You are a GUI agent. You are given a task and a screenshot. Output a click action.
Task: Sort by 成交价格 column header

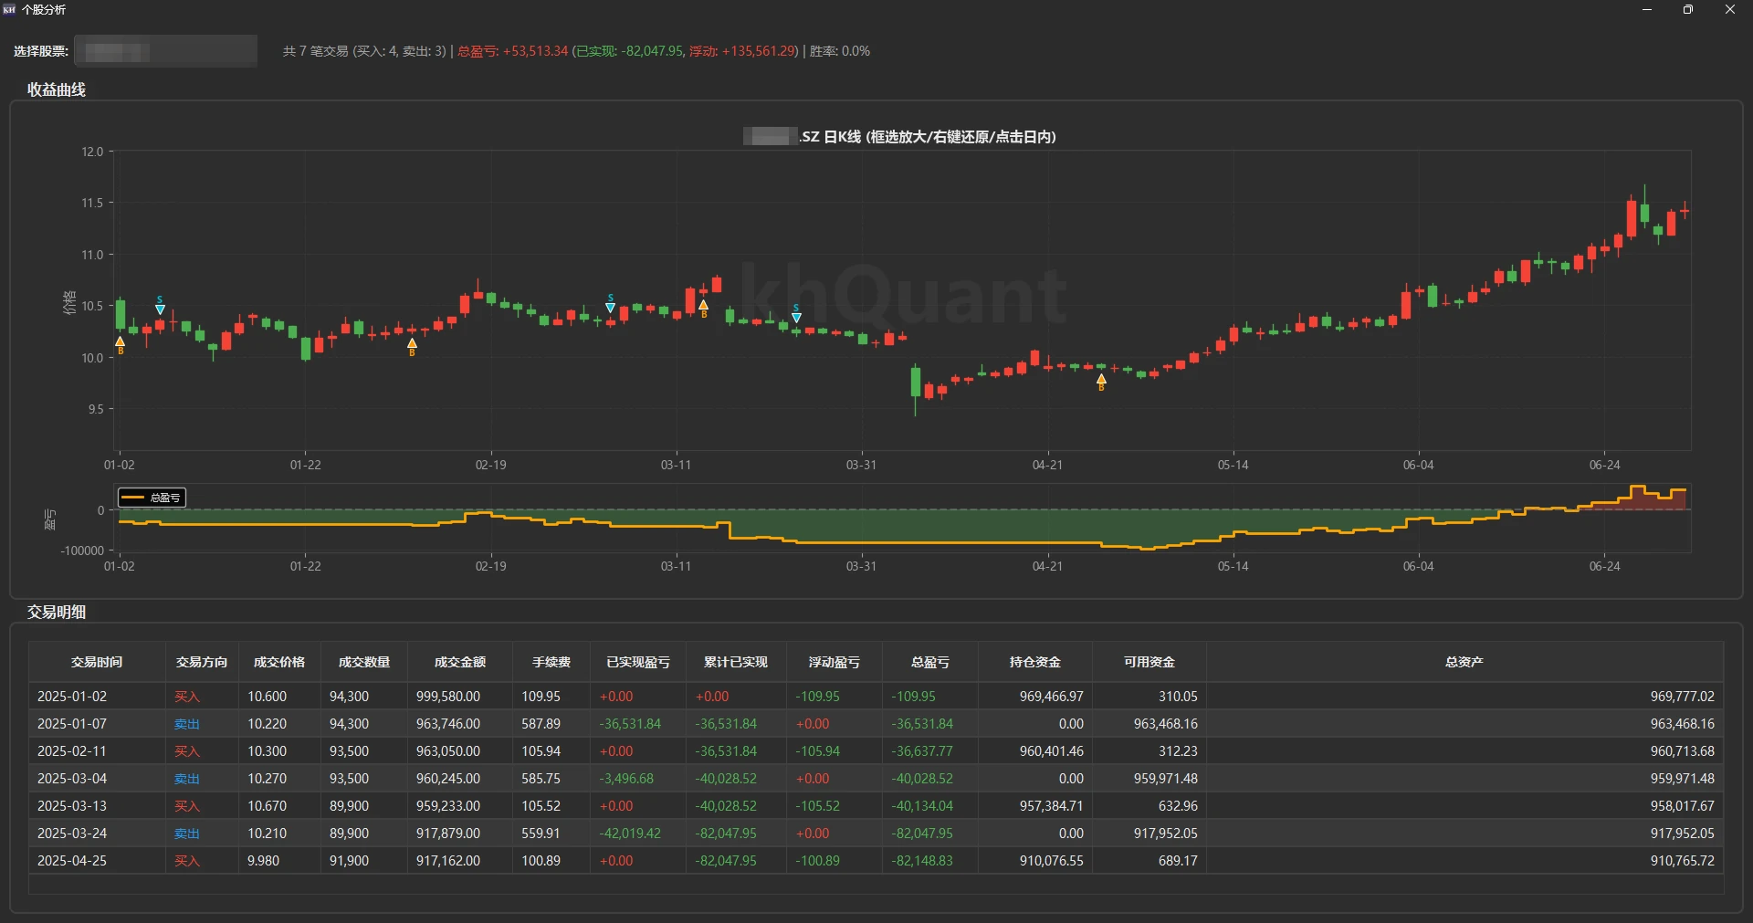click(x=279, y=662)
